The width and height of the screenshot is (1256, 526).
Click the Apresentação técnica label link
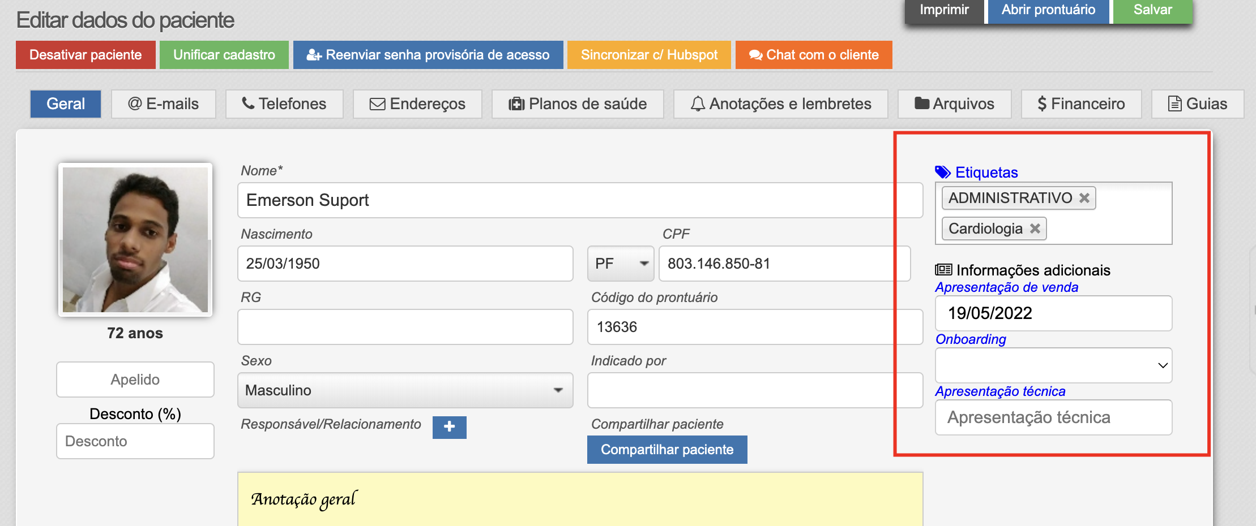coord(1000,391)
